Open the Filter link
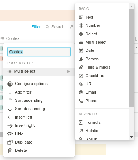The height and width of the screenshot is (160, 138). (36, 27)
